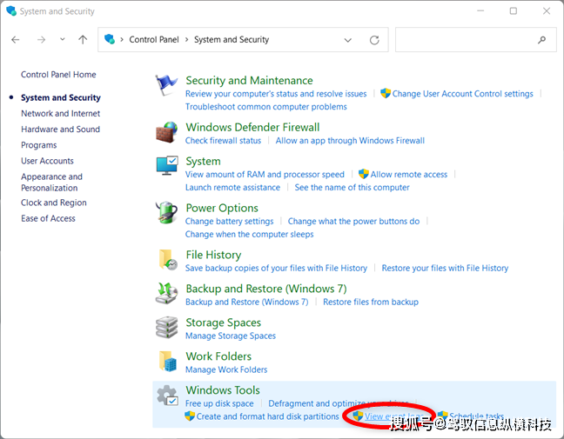Click the forward arrow navigation button
564x439 pixels.
[42, 39]
